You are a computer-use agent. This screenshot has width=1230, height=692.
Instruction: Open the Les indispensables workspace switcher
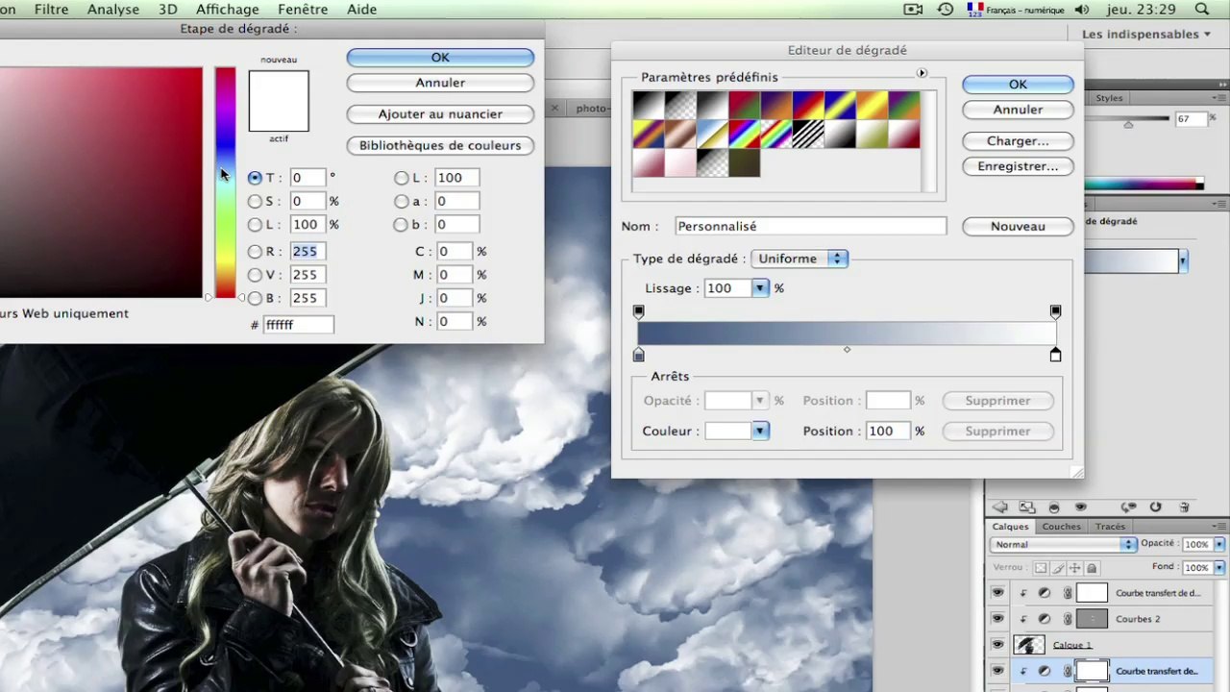(1146, 35)
